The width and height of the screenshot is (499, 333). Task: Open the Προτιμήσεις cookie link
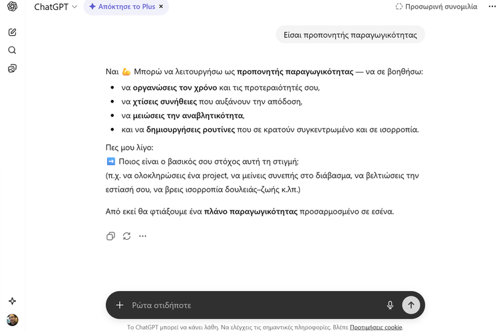click(x=376, y=327)
